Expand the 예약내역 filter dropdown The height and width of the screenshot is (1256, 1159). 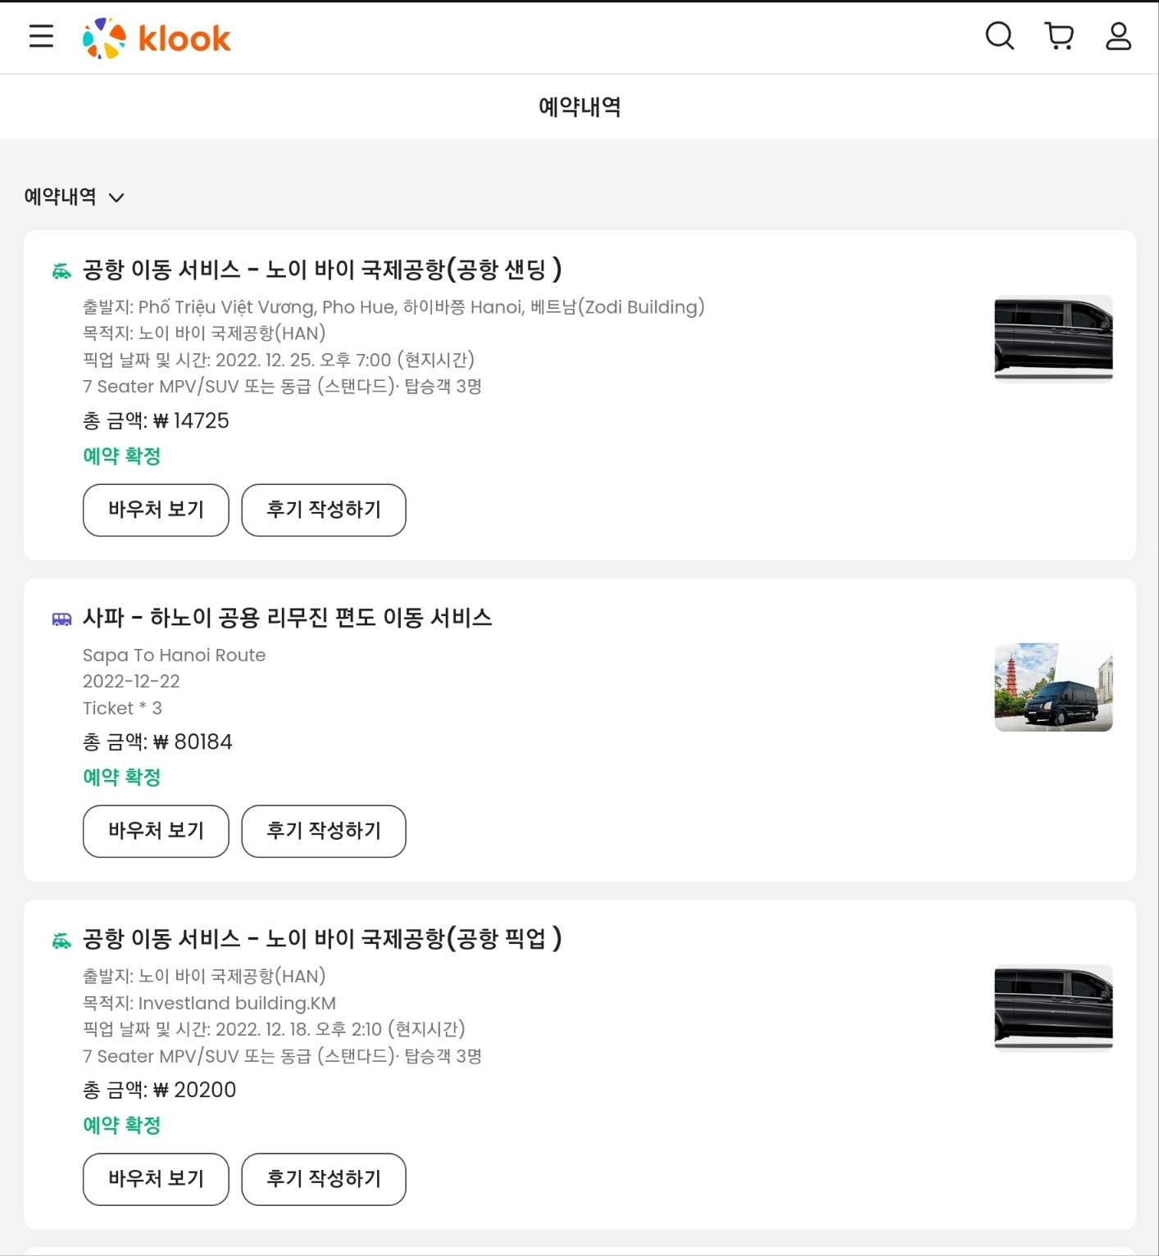coord(74,197)
